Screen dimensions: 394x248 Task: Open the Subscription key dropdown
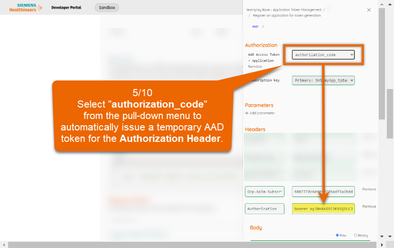point(323,80)
